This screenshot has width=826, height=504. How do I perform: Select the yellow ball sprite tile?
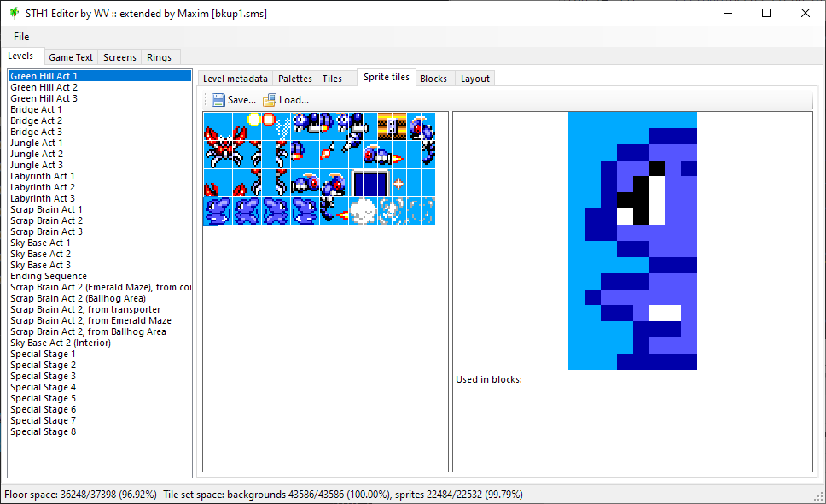point(254,126)
